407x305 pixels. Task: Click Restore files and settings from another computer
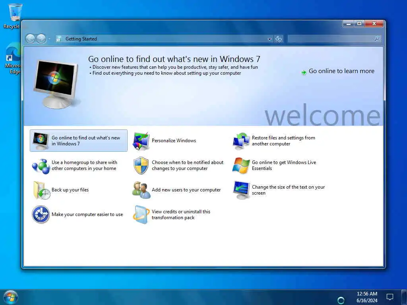pos(283,141)
